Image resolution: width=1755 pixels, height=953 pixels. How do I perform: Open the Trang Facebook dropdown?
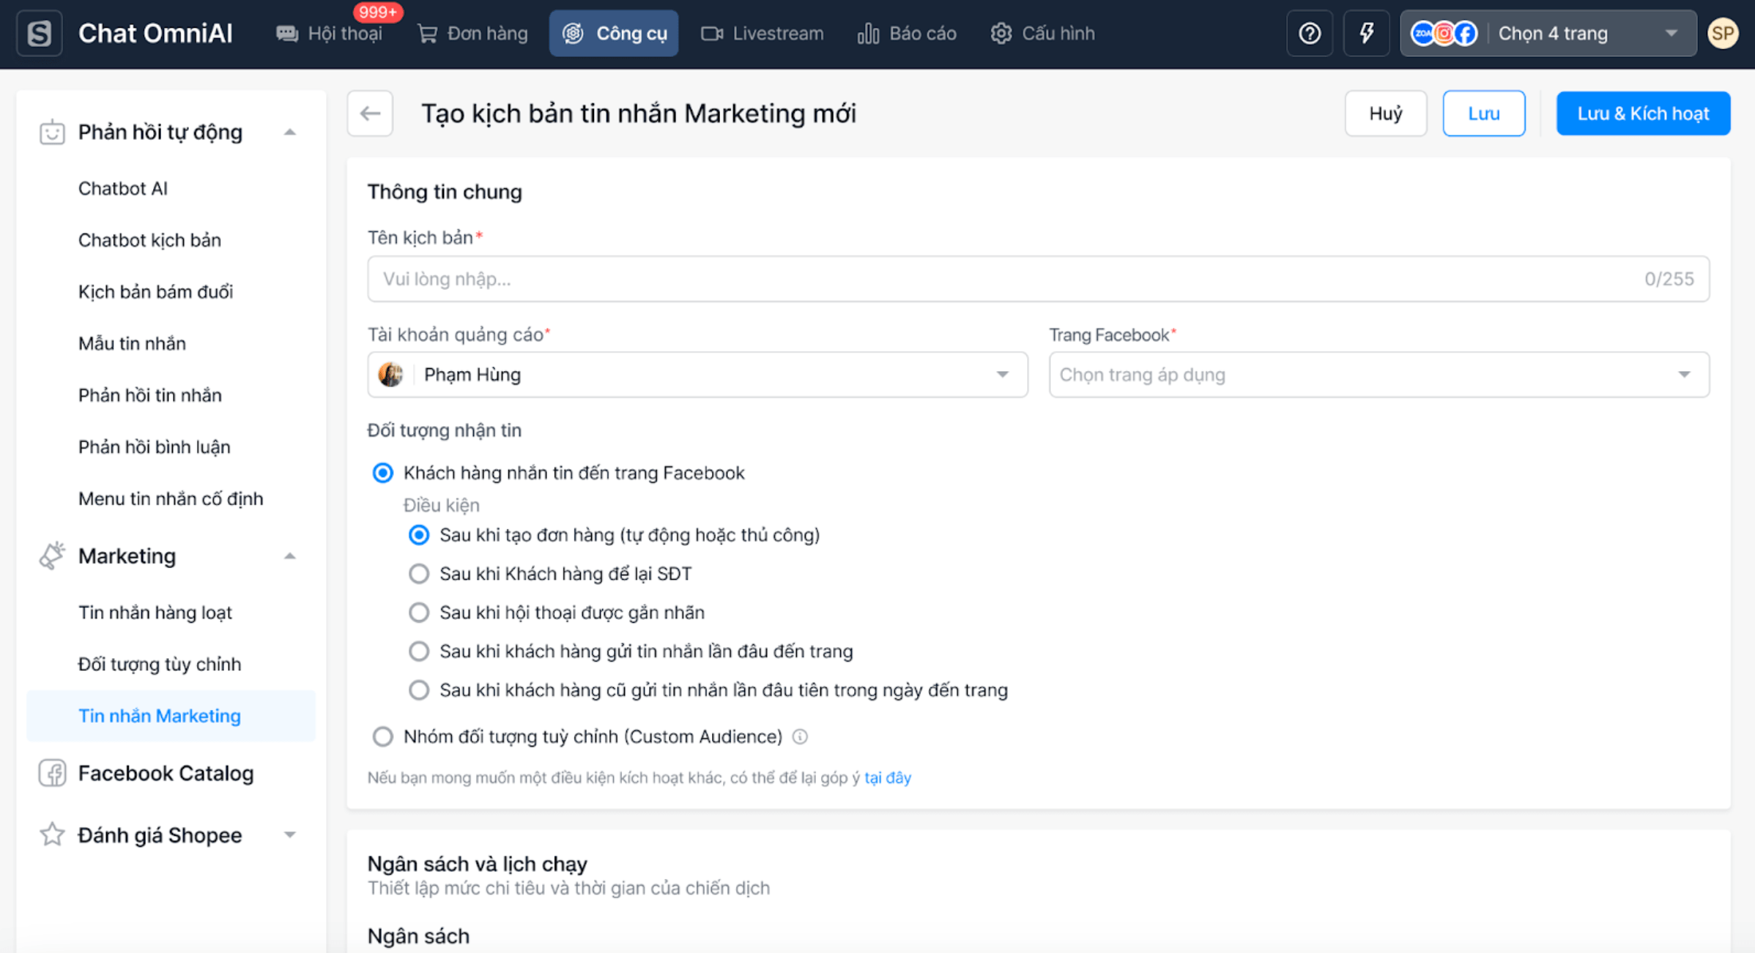pos(1379,375)
